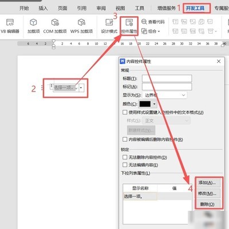
Task: Close the 内容控件属性 dialog
Action: click(219, 61)
